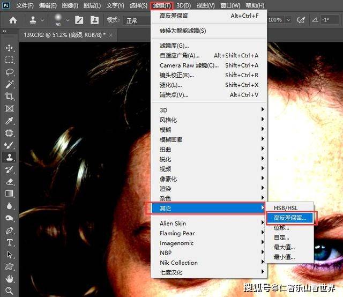Select the Hand tool
The width and height of the screenshot is (343, 297).
tap(9, 279)
